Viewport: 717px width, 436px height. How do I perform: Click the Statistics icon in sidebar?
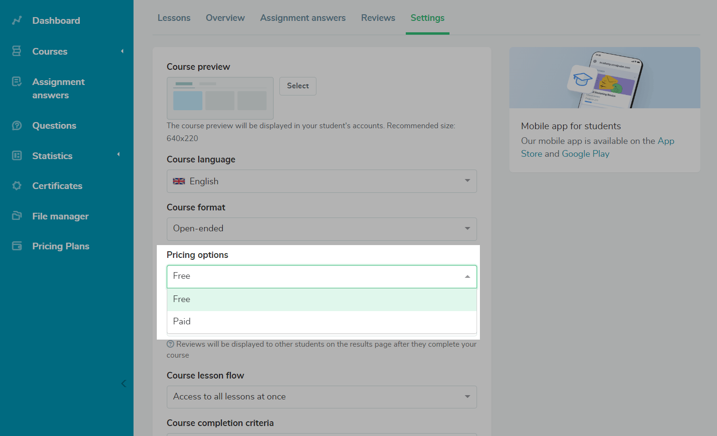click(17, 156)
